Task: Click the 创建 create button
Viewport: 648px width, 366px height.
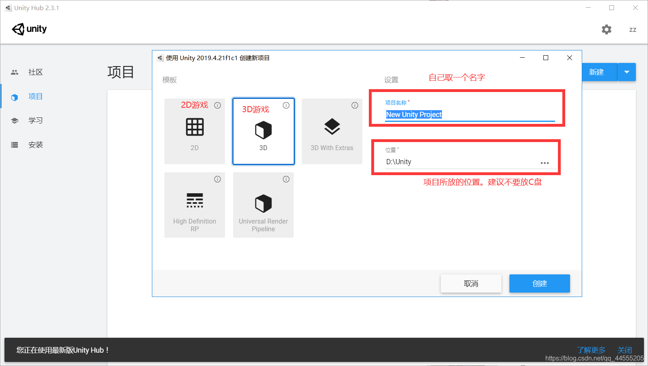Action: pyautogui.click(x=540, y=284)
